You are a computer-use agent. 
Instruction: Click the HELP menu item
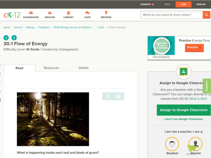point(167,4)
